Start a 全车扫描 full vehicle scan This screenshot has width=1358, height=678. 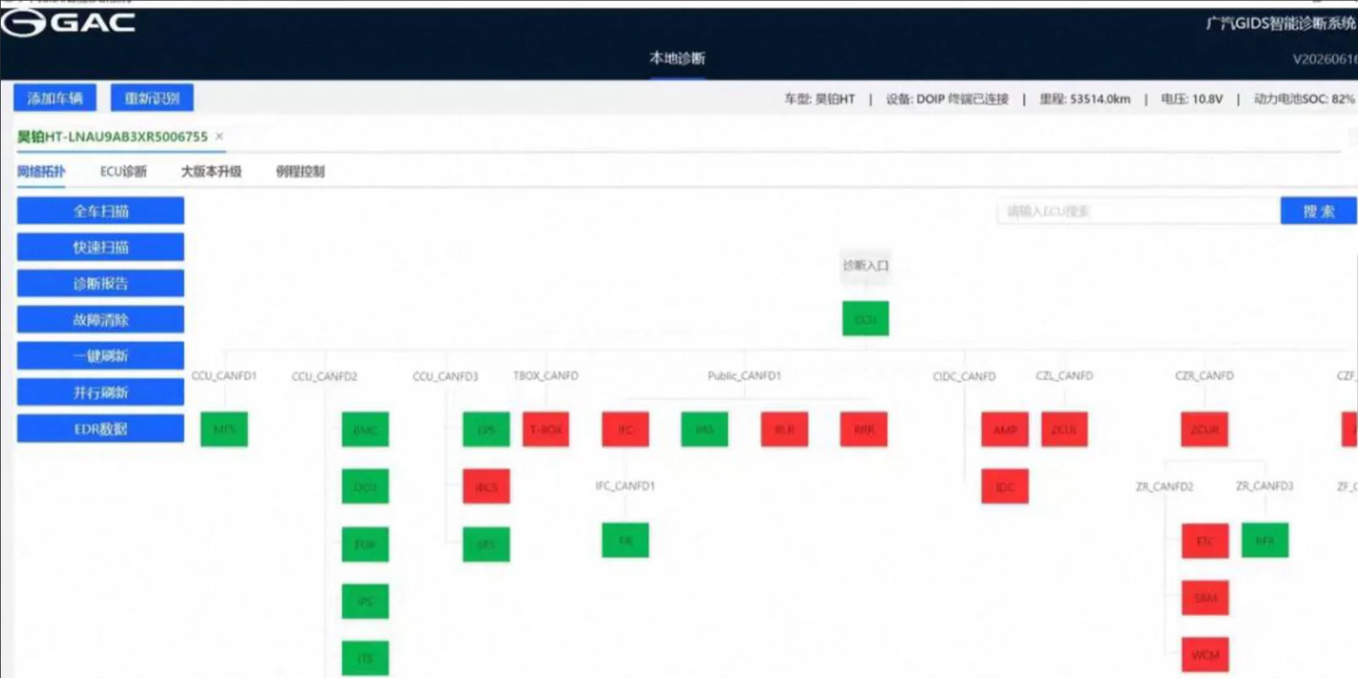[x=100, y=211]
